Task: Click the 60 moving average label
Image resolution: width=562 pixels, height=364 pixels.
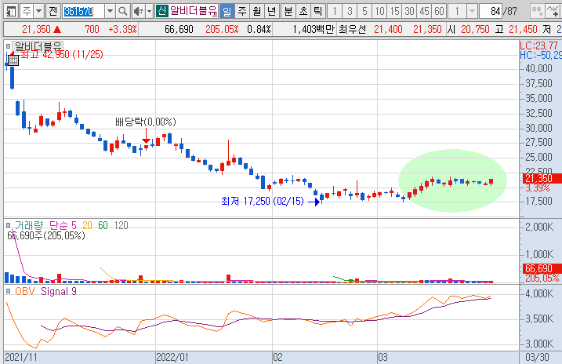Action: click(x=103, y=225)
